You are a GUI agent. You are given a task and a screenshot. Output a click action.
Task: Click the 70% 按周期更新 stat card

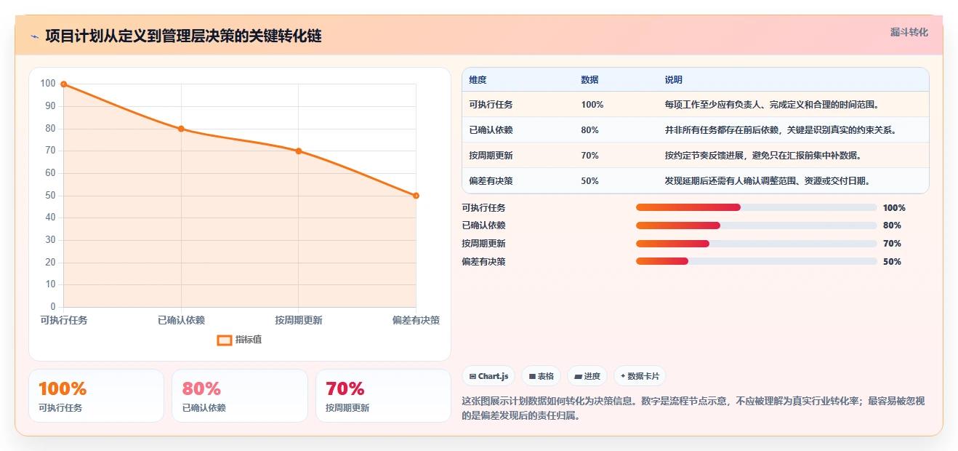pos(383,396)
